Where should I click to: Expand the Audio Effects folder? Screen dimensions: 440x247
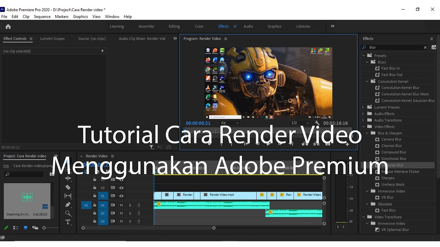[x=363, y=114]
